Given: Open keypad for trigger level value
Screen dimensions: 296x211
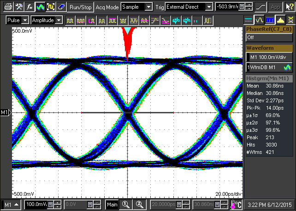Looking at the screenshot, I should pyautogui.click(x=242, y=7).
